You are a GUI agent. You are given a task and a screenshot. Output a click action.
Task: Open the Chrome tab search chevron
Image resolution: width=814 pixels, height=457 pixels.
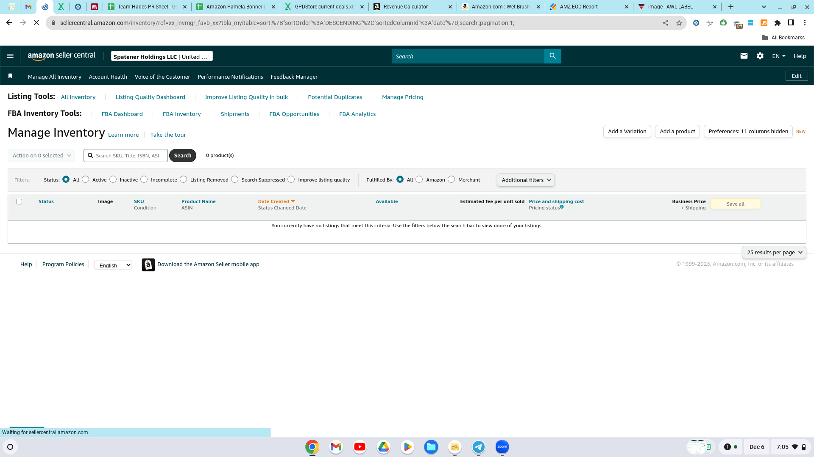tap(764, 7)
